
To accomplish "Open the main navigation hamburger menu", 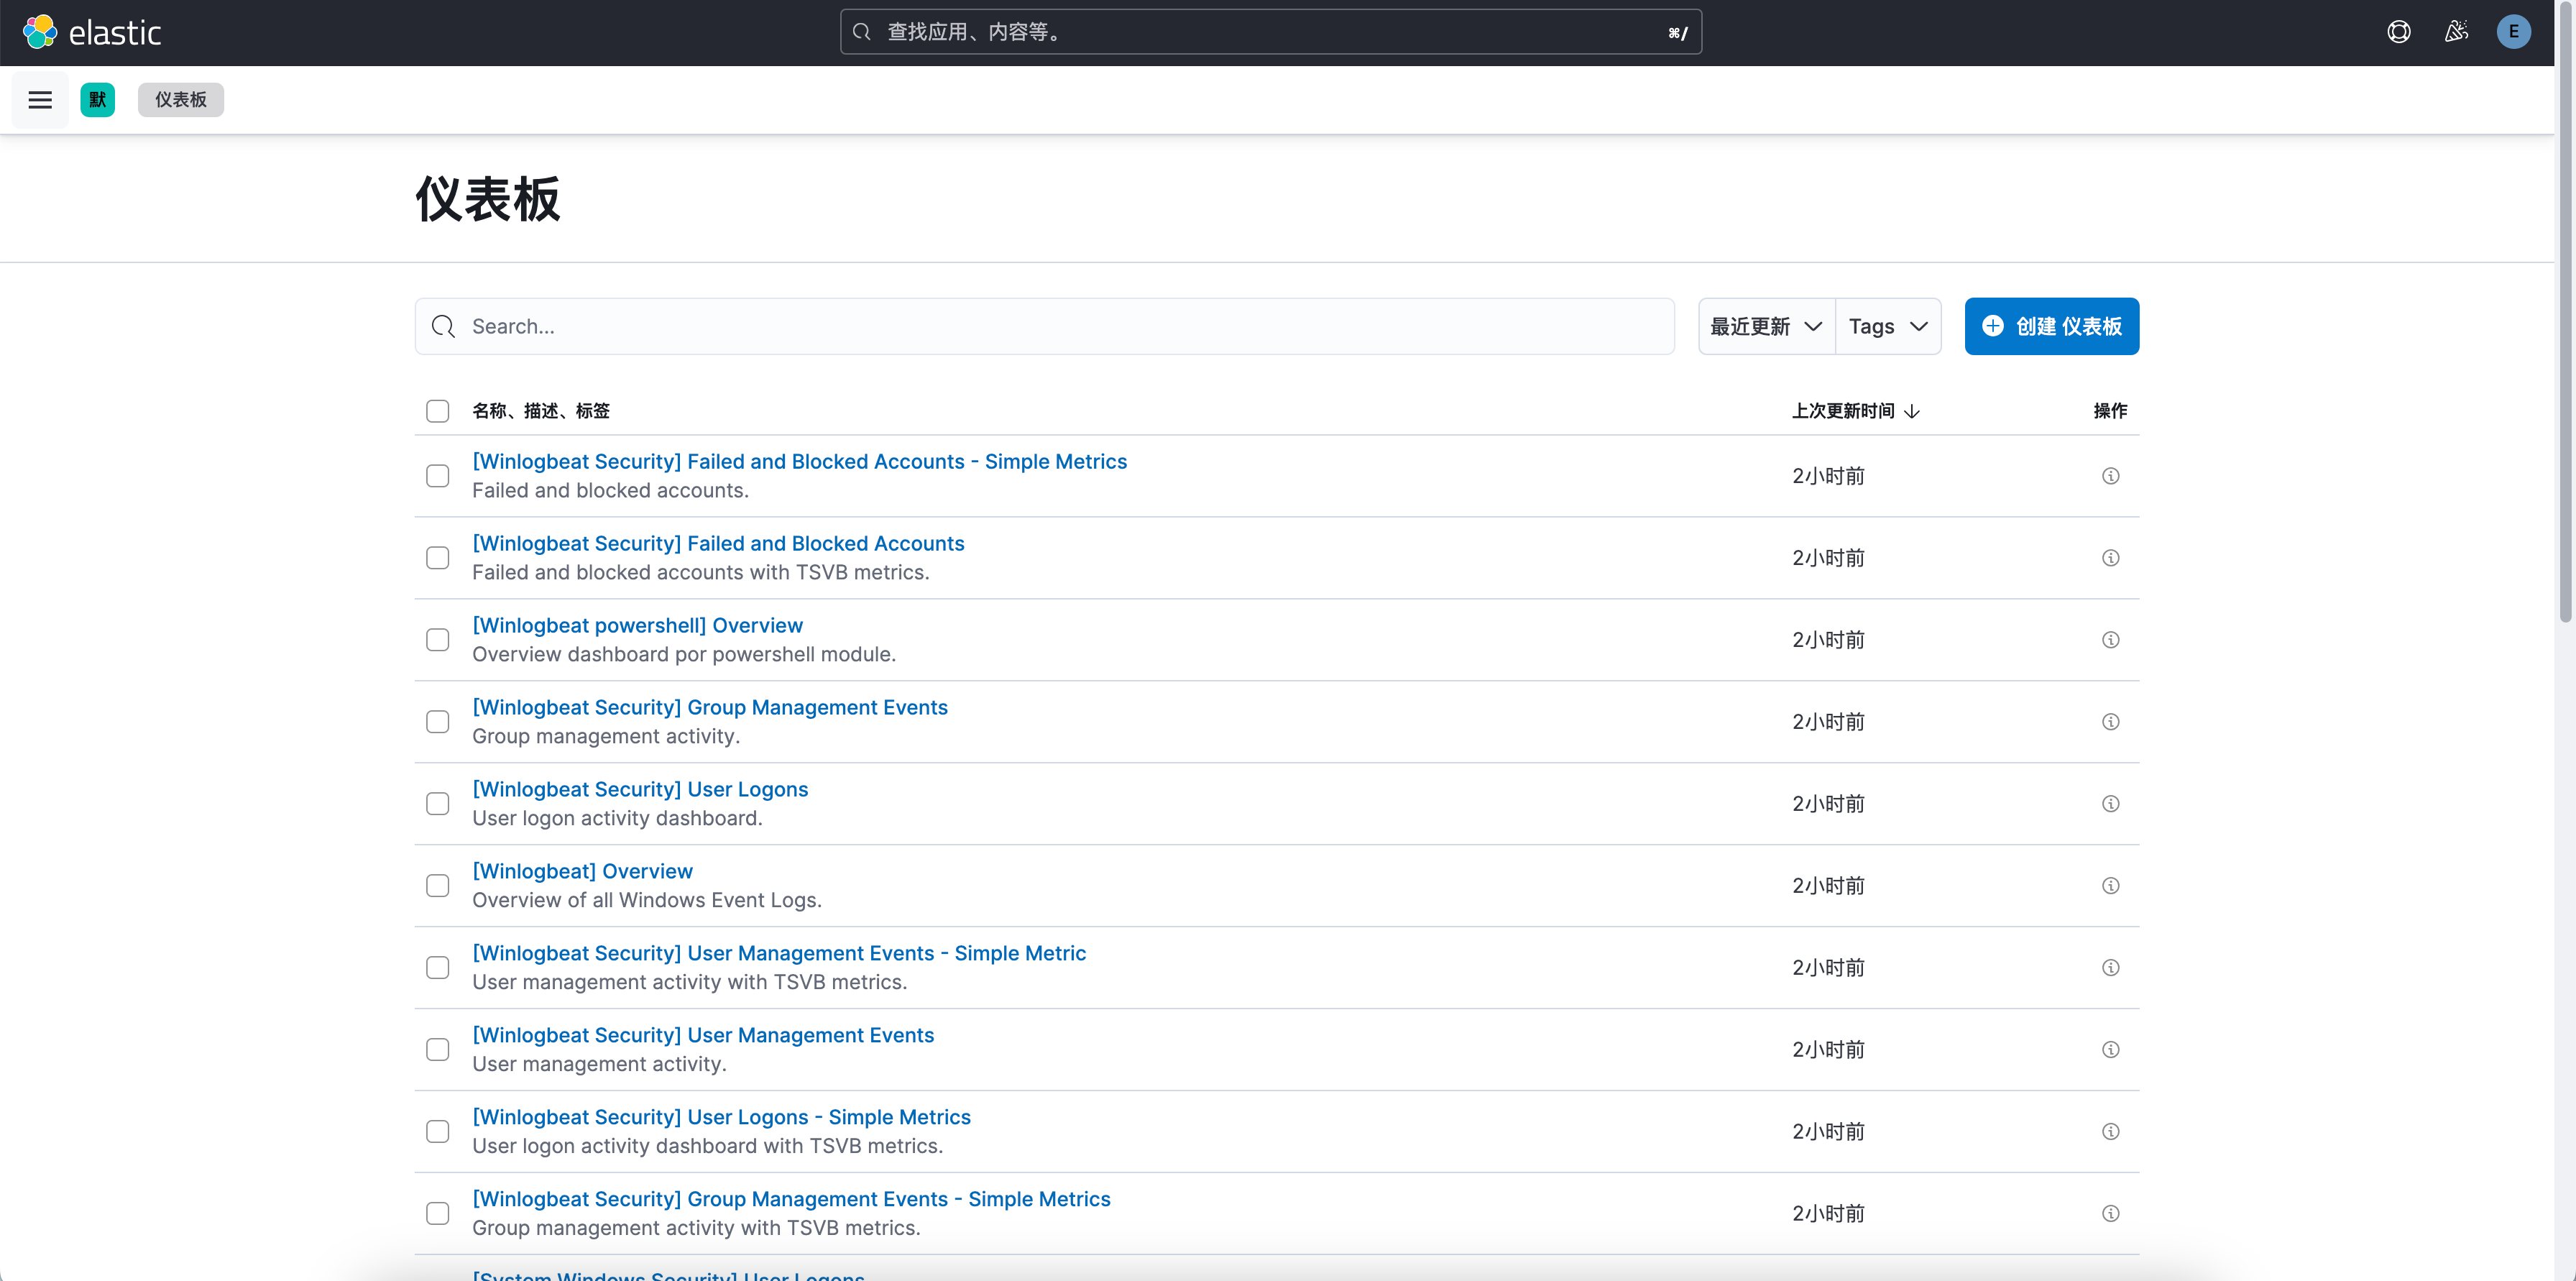I will pyautogui.click(x=40, y=100).
